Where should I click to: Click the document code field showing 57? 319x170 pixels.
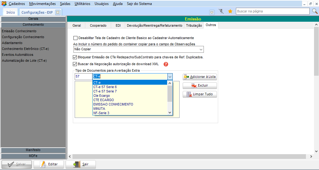click(83, 77)
